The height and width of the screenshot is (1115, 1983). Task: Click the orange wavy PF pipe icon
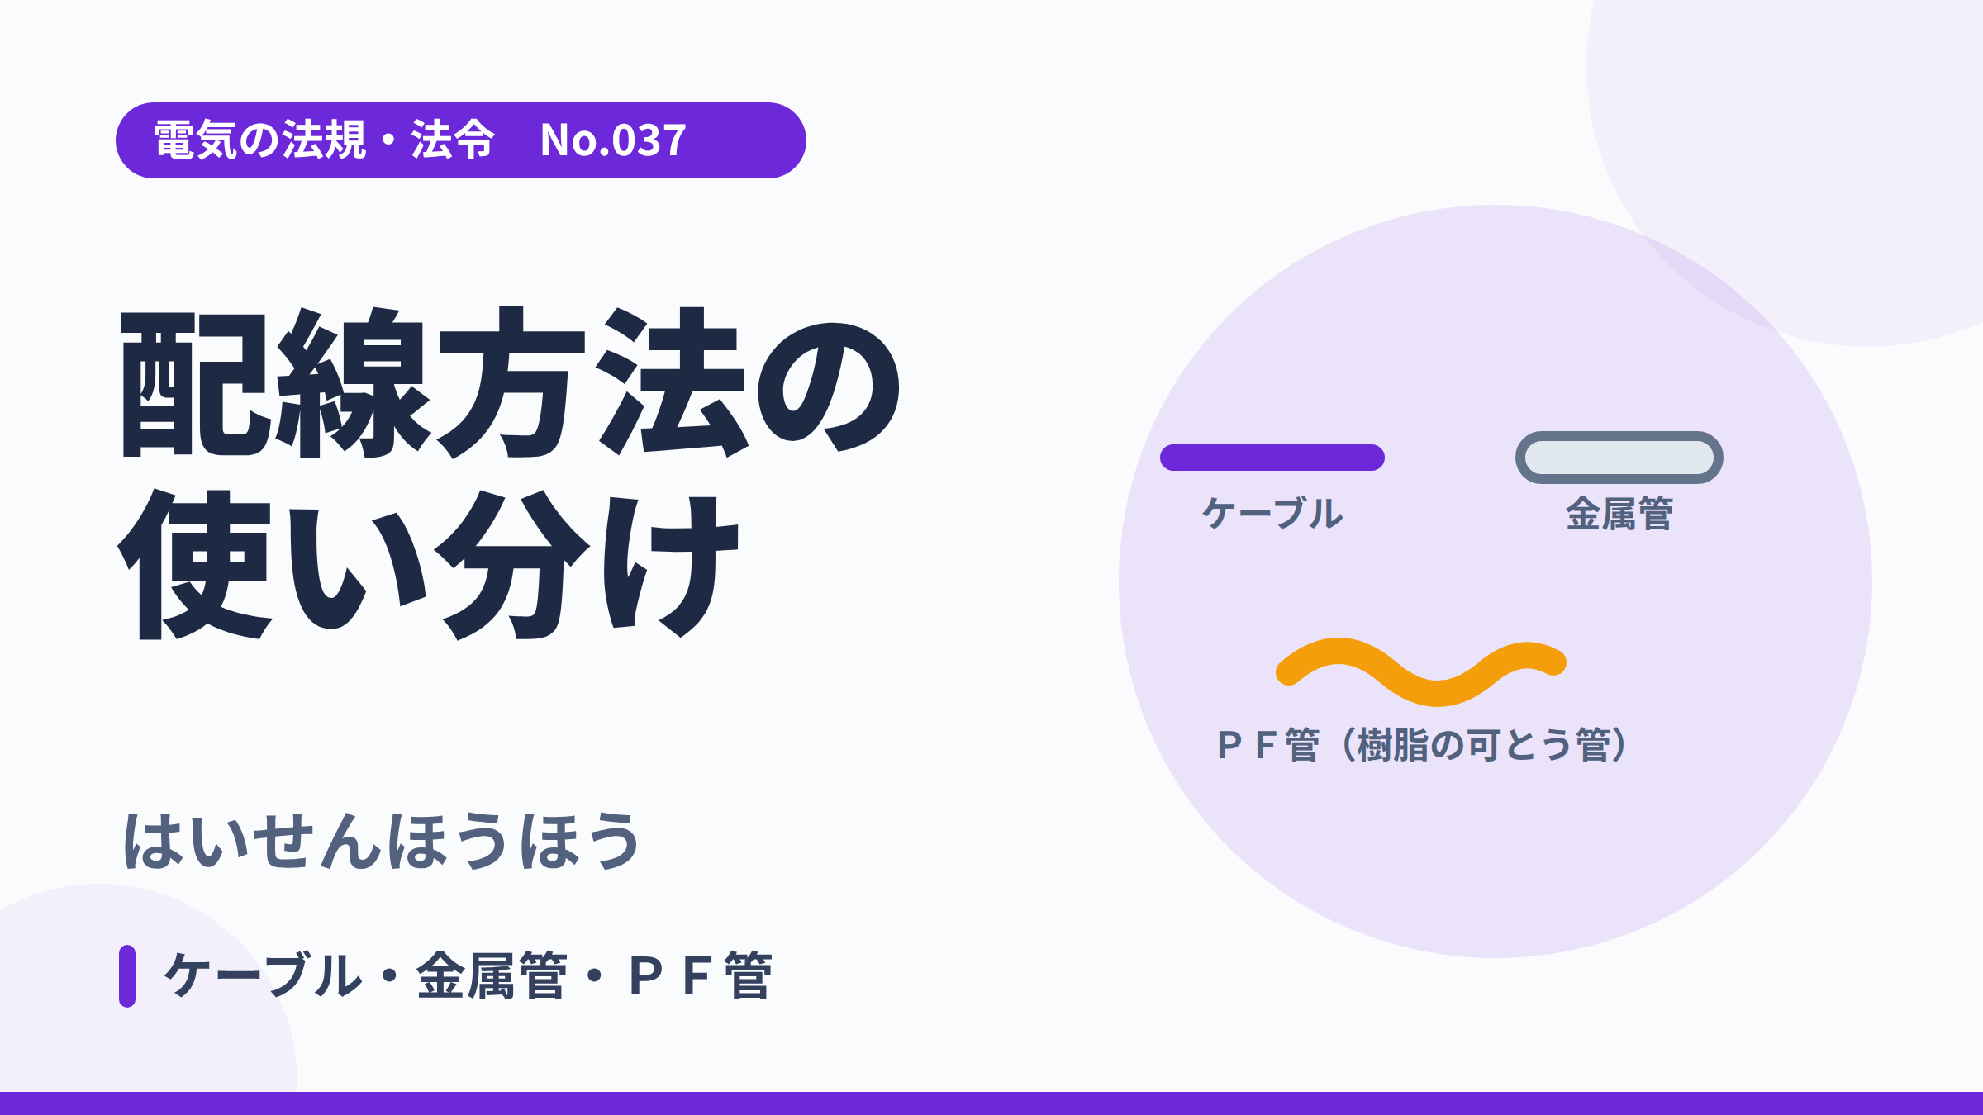(1421, 671)
